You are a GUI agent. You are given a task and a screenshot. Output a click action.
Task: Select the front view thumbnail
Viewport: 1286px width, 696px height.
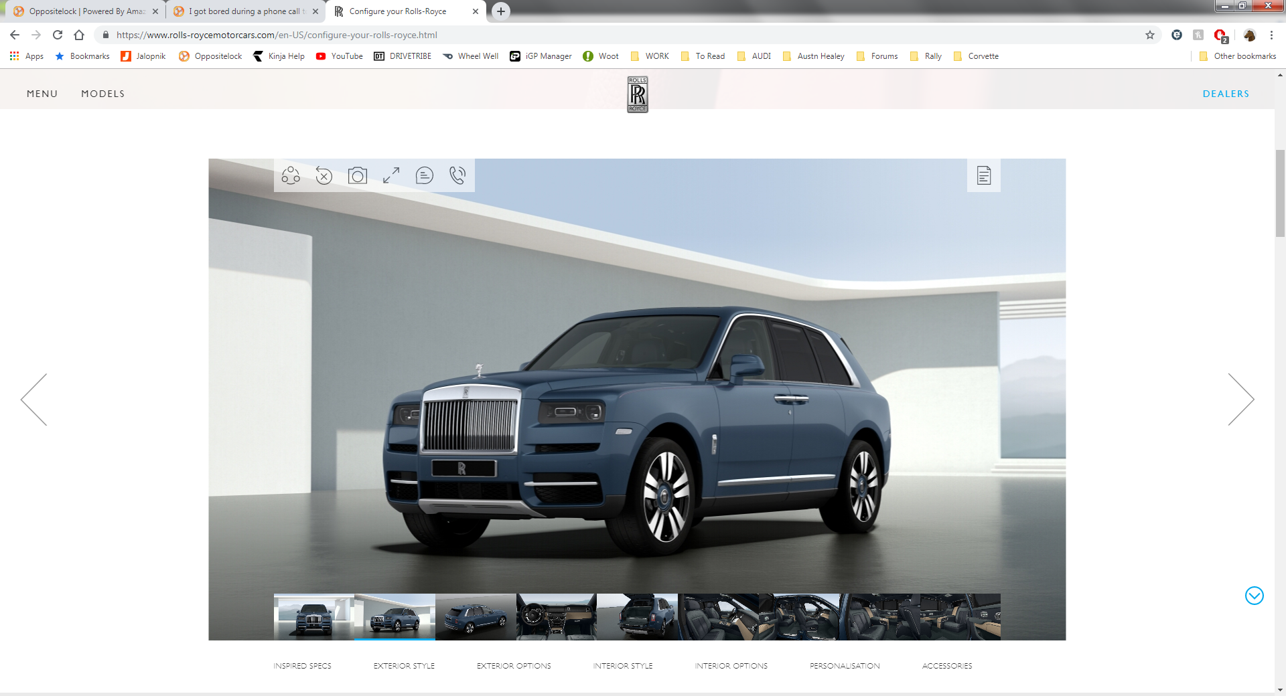click(x=314, y=617)
